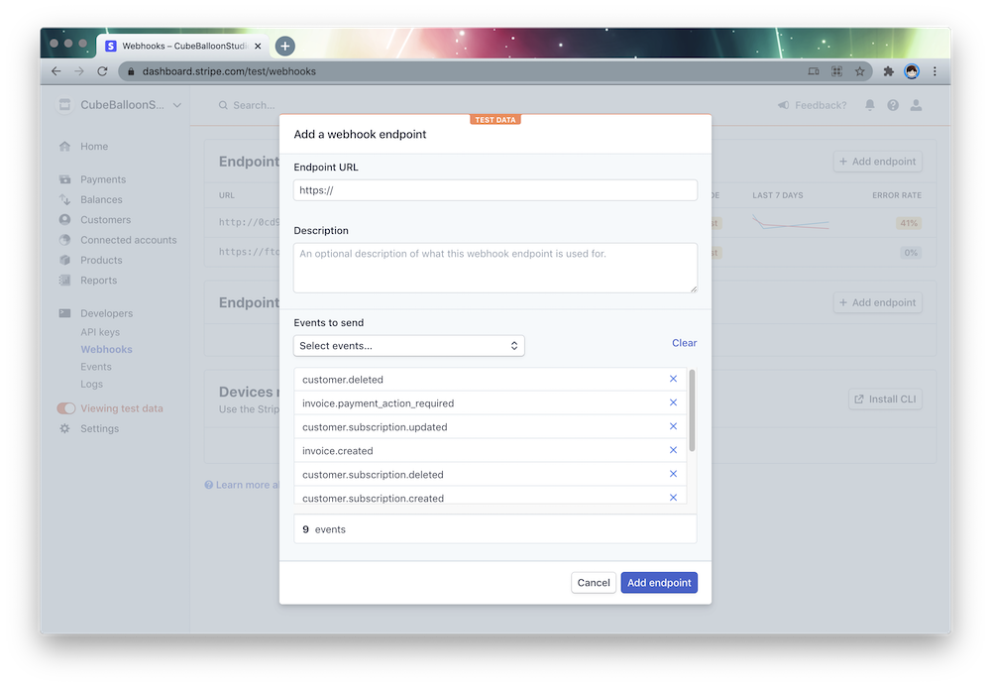Open API keys under Developers
The height and width of the screenshot is (687, 991).
[x=100, y=332]
